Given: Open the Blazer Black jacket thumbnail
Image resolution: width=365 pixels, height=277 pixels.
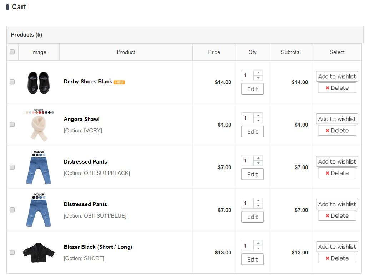Looking at the screenshot, I should pyautogui.click(x=39, y=253).
